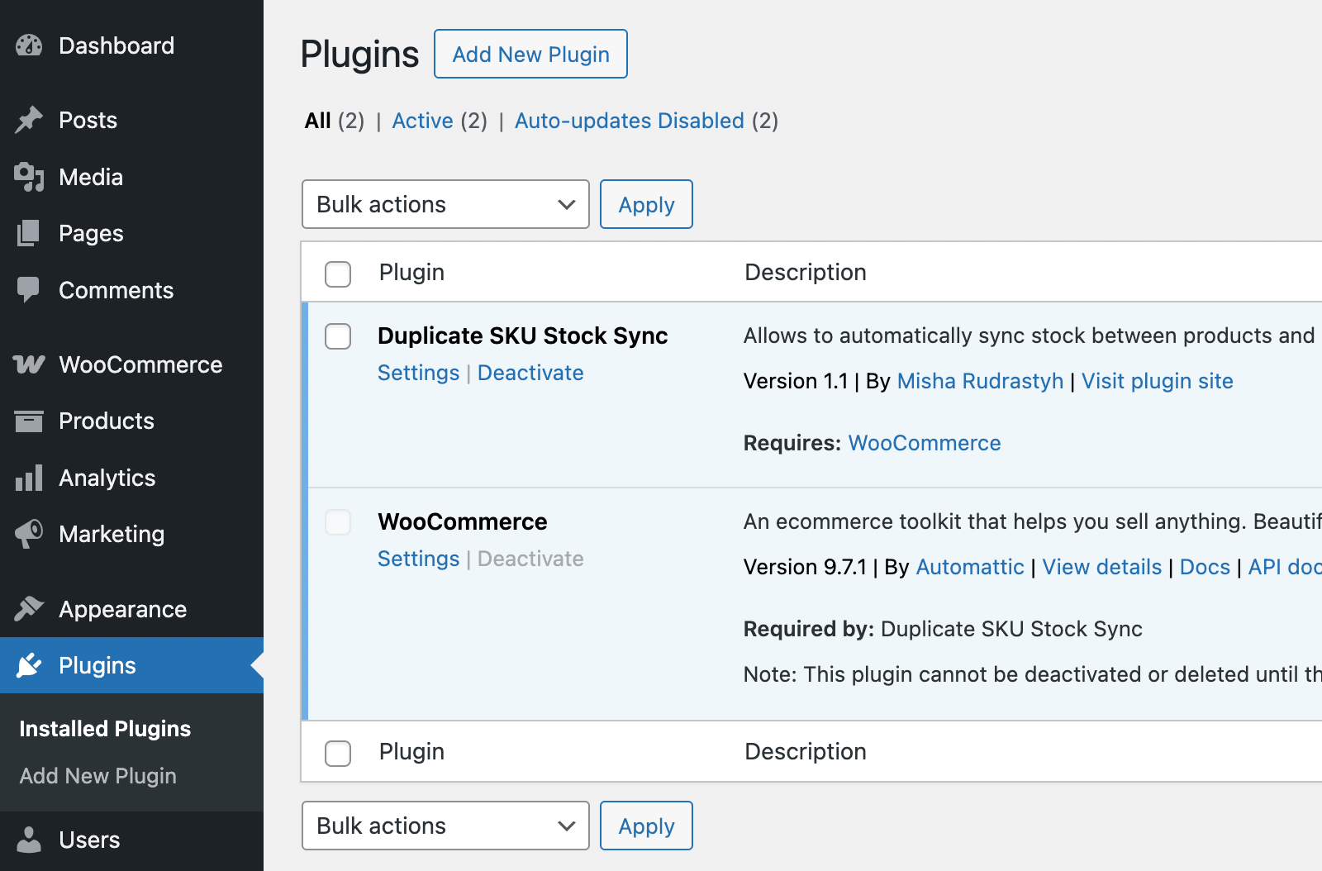
Task: Click the Media icon in the sidebar
Action: (x=29, y=177)
